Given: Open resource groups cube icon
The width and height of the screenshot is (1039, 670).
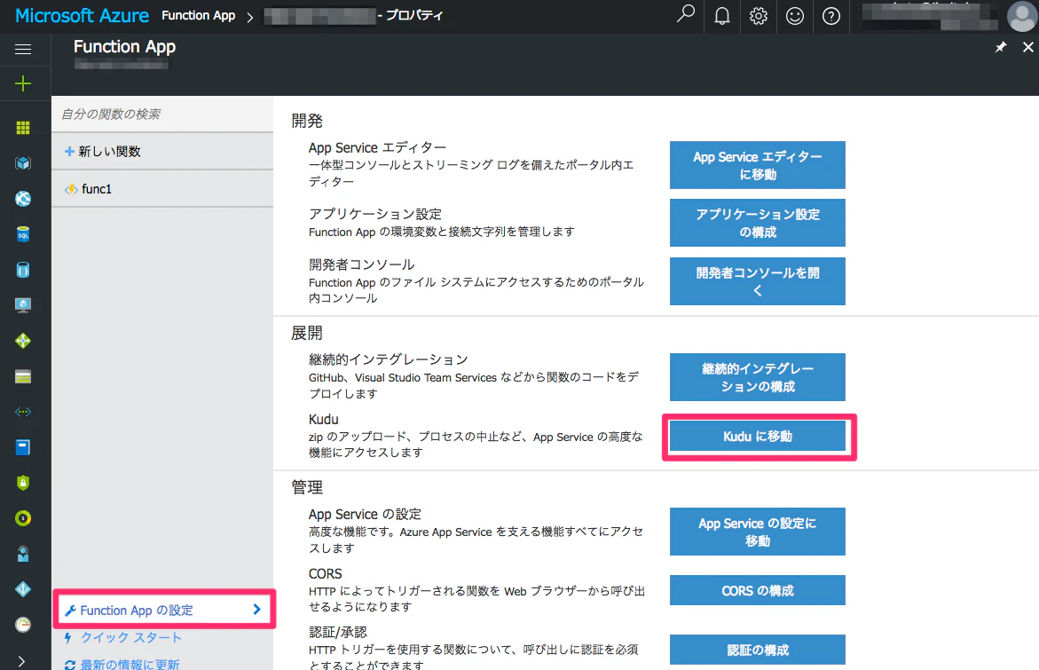Looking at the screenshot, I should coord(23,163).
